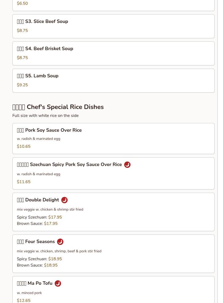Open the Four Seasons dish title
The height and width of the screenshot is (303, 223).
tap(36, 242)
